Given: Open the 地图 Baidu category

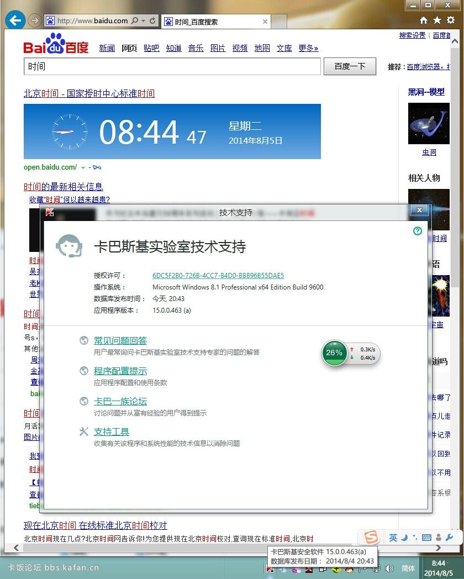Looking at the screenshot, I should (x=262, y=48).
